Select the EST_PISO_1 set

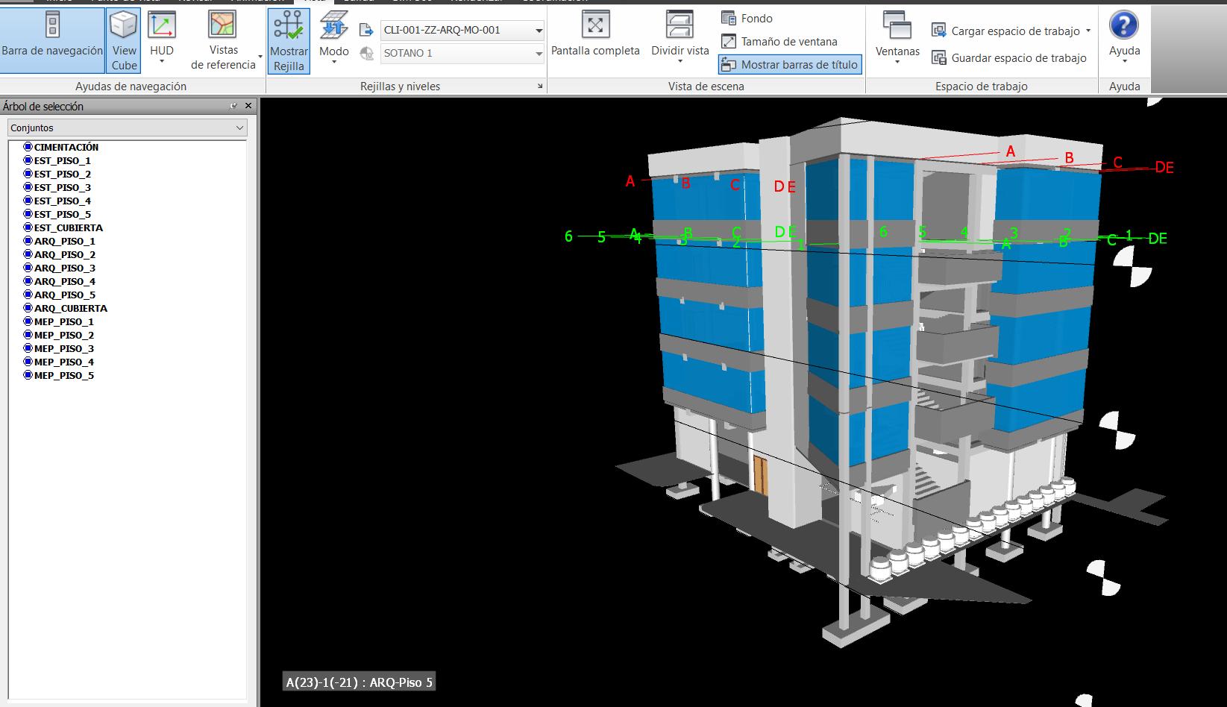point(57,161)
